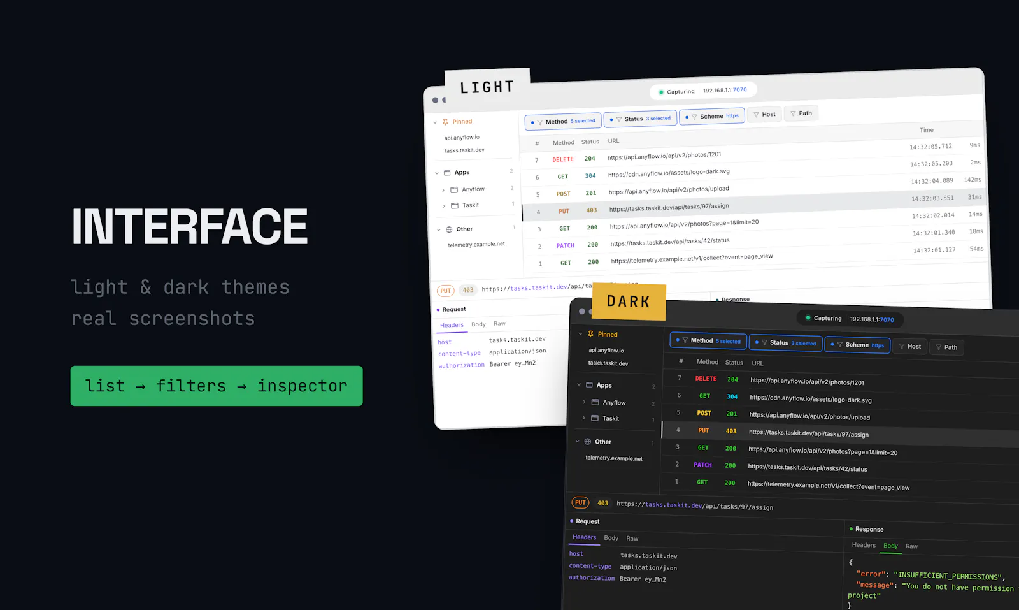This screenshot has height=610, width=1019.
Task: Select the GET logo-dark.svg request in dark window
Action: (x=841, y=398)
